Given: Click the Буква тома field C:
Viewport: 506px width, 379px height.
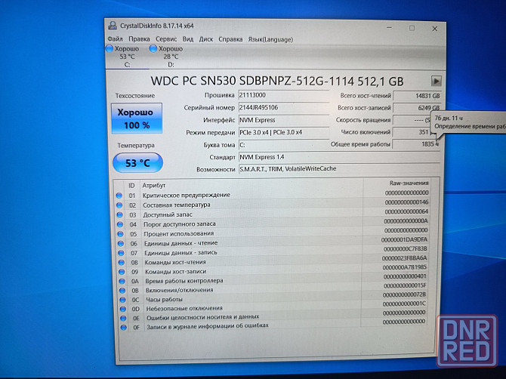Looking at the screenshot, I should click(x=284, y=145).
